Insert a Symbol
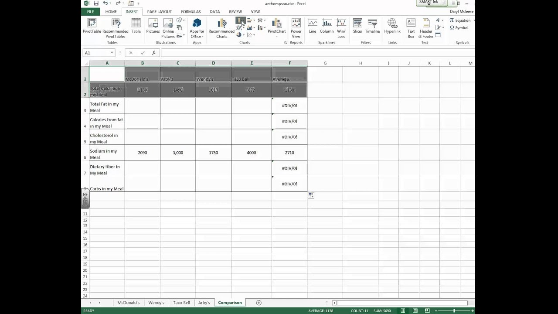 pos(459,28)
